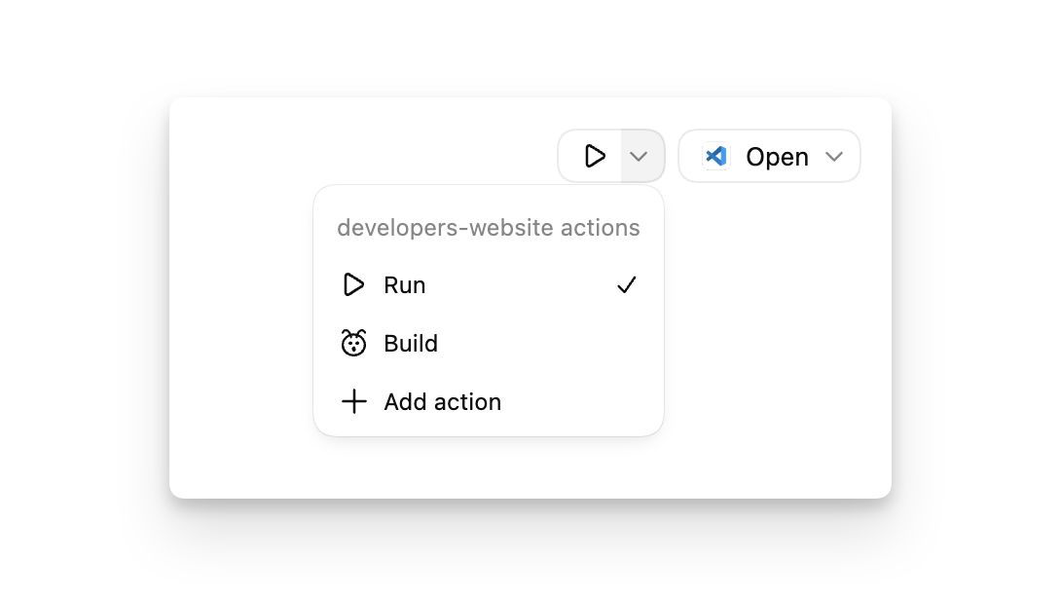The width and height of the screenshot is (1061, 596).
Task: Open the editor selection dropdown
Action: [834, 156]
